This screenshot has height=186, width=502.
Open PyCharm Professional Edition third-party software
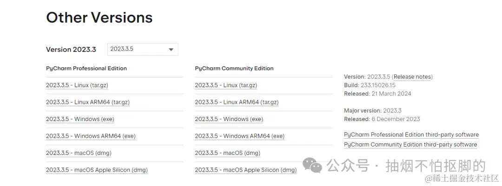pyautogui.click(x=411, y=135)
